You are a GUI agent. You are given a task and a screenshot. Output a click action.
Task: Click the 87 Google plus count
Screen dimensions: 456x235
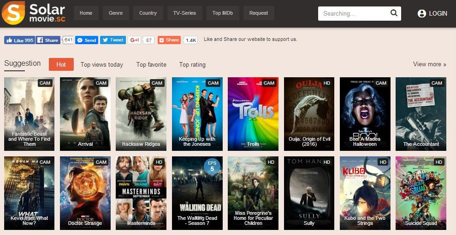point(149,40)
